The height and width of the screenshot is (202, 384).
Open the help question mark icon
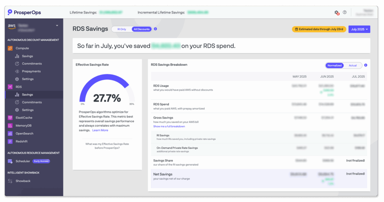pos(345,12)
